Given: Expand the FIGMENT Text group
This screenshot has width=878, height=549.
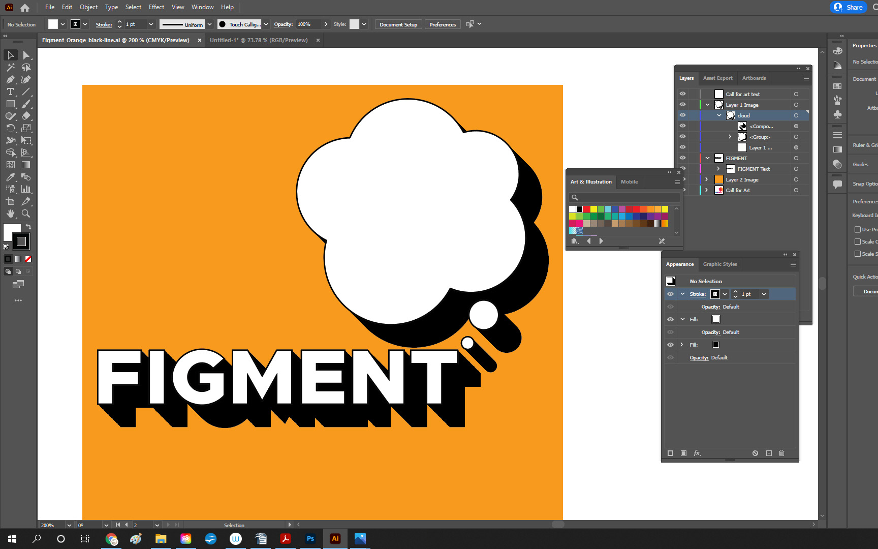Looking at the screenshot, I should 718,169.
